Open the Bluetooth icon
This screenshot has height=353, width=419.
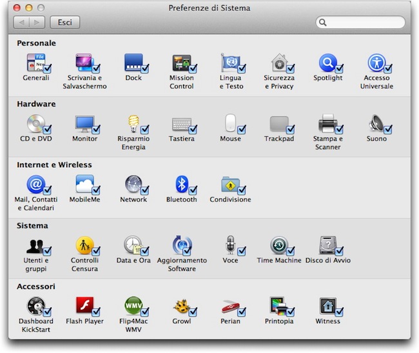coord(182,185)
